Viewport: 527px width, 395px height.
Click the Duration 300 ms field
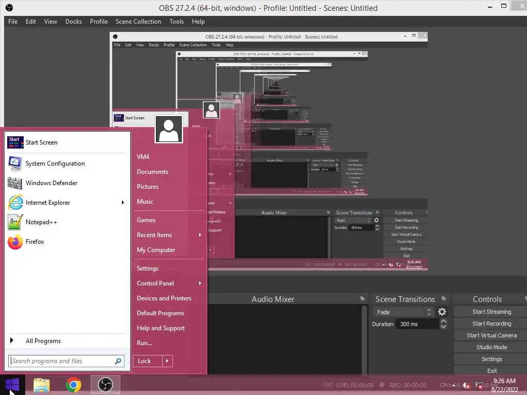pos(418,324)
